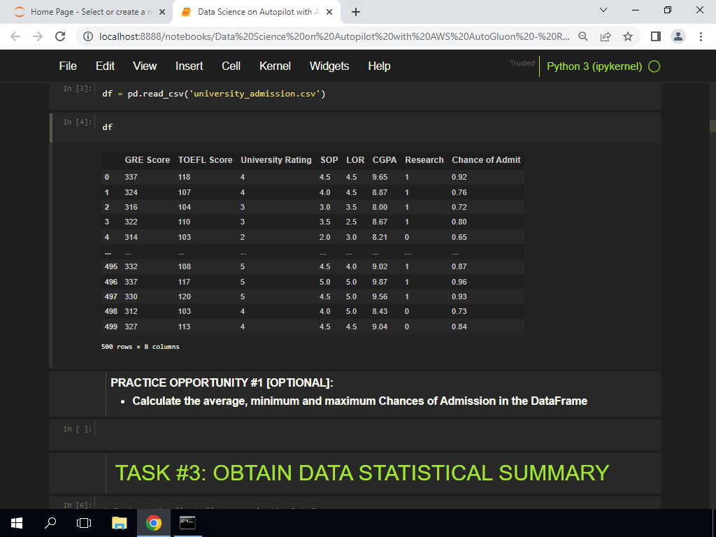Click Chance of Admit 0.73 in row 498

pyautogui.click(x=459, y=311)
